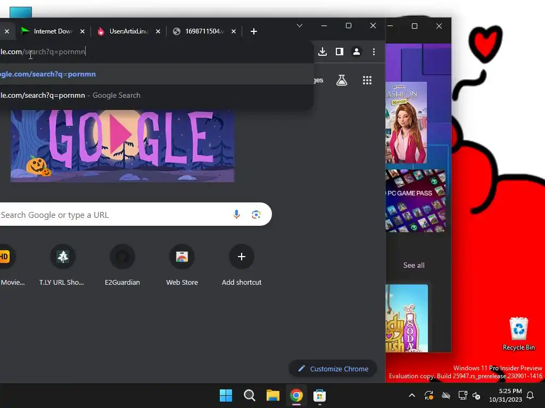This screenshot has height=408, width=545.
Task: Open a new Chrome tab
Action: pos(254,31)
